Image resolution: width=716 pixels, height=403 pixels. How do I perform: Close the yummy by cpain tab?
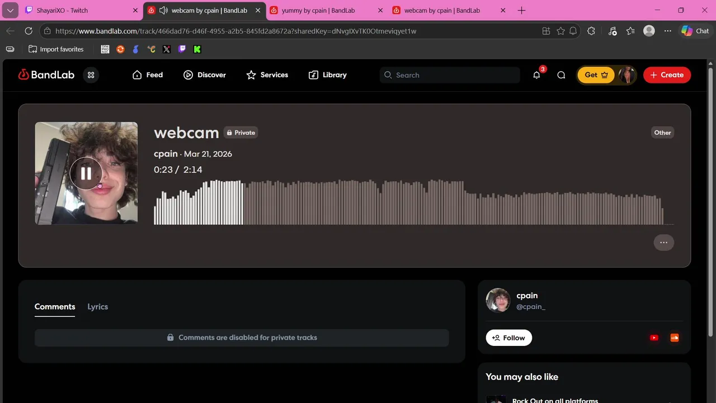coord(380,10)
